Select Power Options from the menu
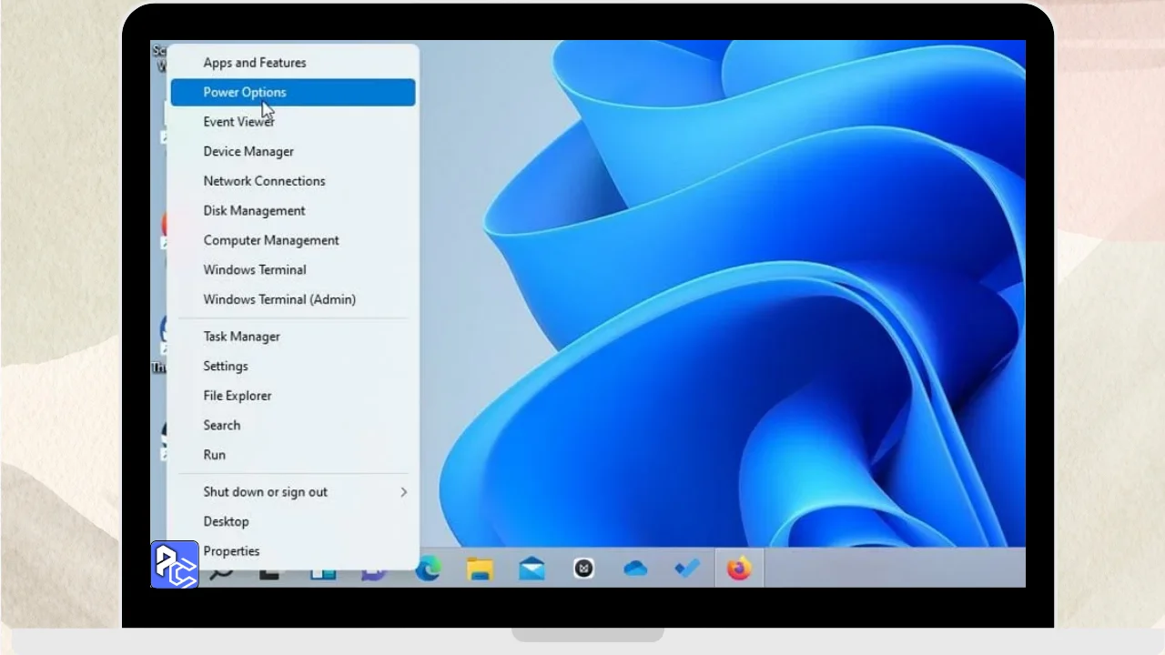 (x=245, y=92)
